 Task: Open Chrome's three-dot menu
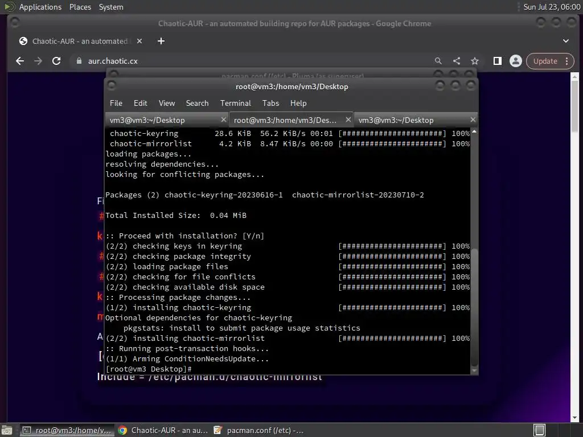[566, 61]
